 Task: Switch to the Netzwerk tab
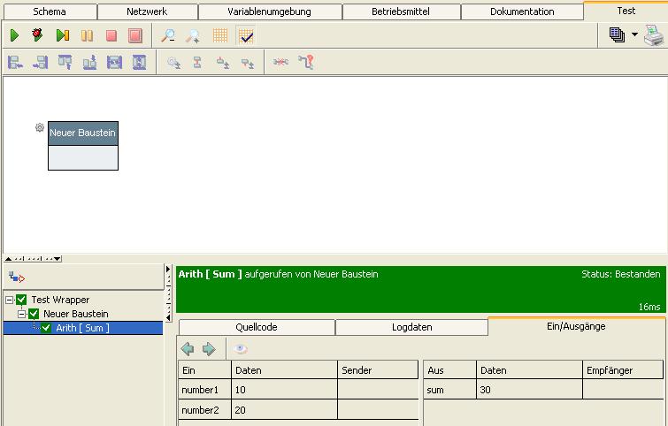[147, 11]
